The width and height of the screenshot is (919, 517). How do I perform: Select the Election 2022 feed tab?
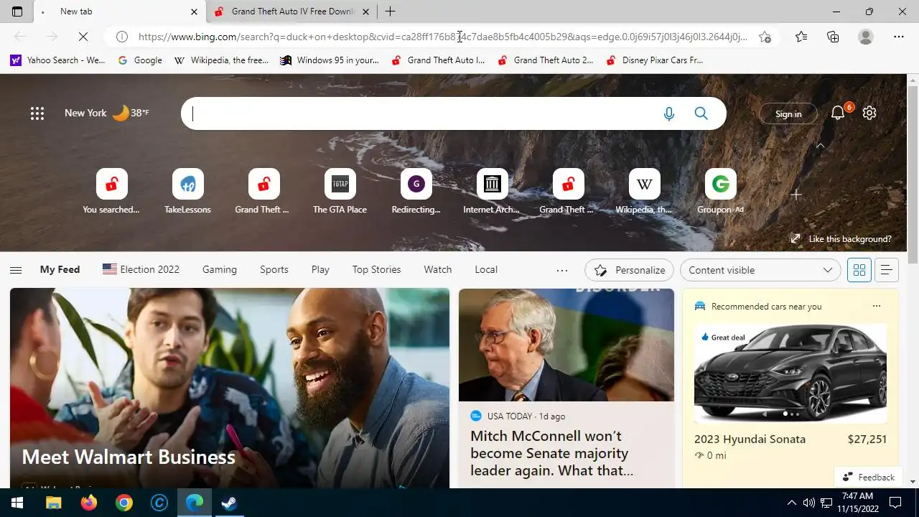click(141, 269)
